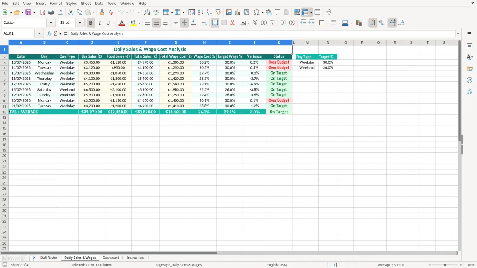Select Clone Formatting paintbrush
Image resolution: width=477 pixels, height=268 pixels.
(102, 12)
